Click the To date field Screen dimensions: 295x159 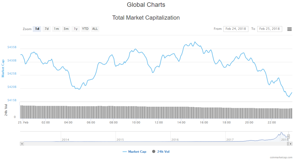coord(269,29)
